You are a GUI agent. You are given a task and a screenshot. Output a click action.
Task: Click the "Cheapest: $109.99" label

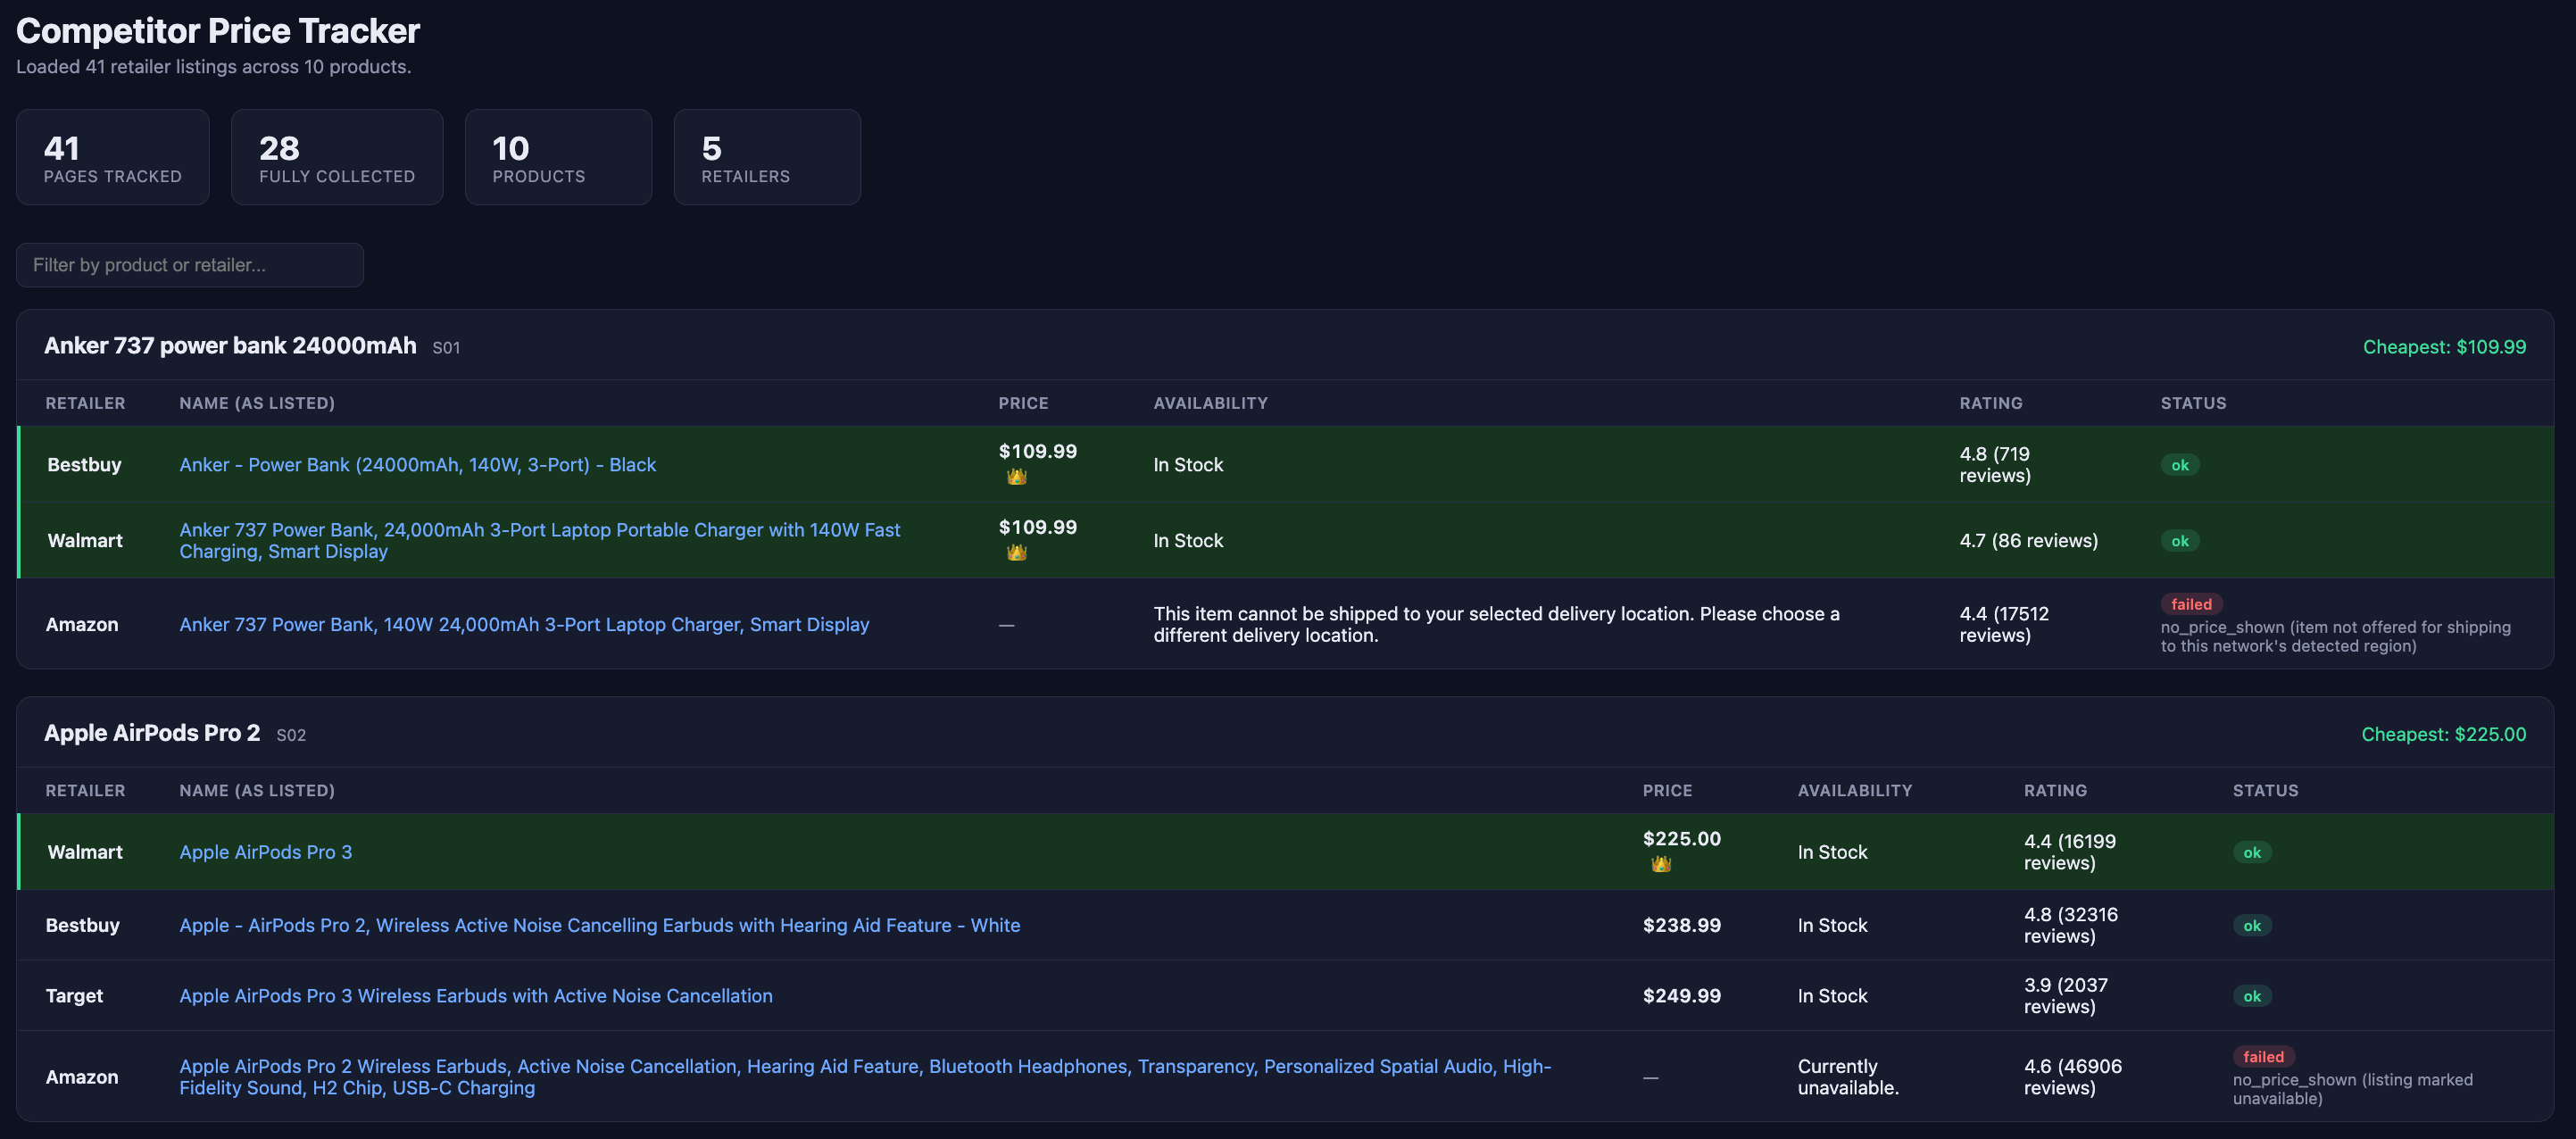[2444, 347]
